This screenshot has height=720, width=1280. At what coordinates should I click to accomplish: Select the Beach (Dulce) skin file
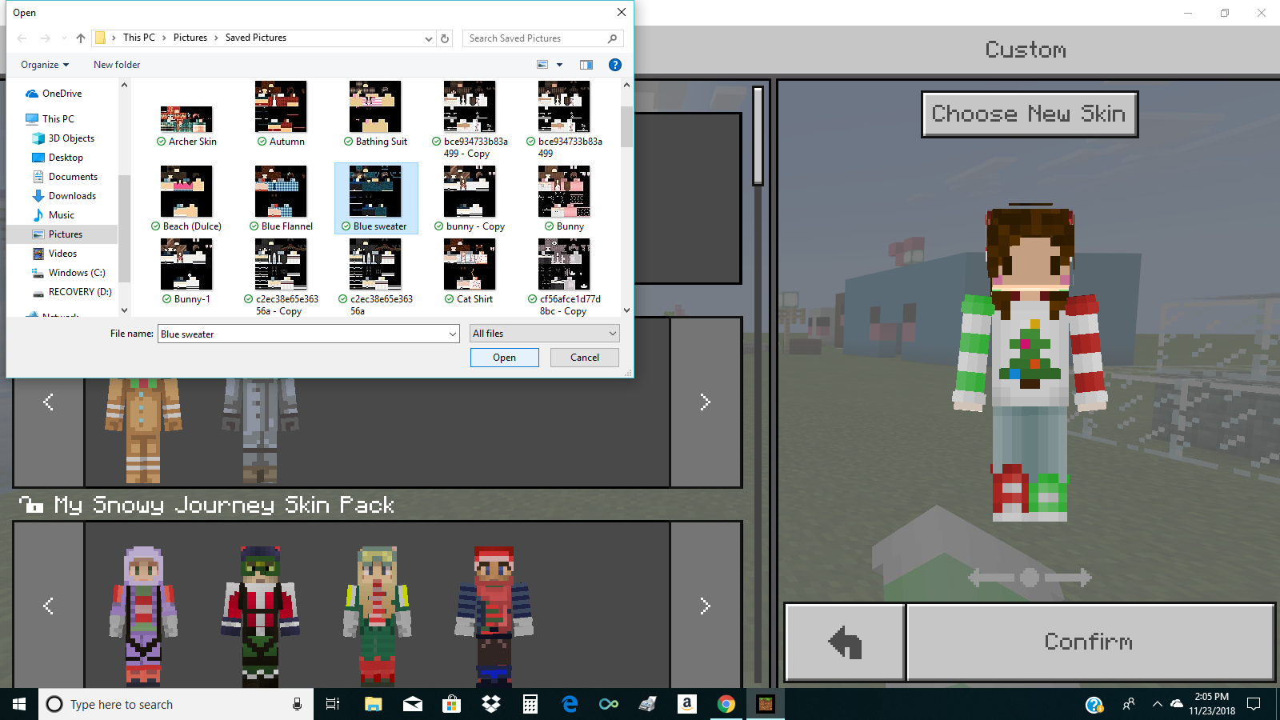point(186,198)
